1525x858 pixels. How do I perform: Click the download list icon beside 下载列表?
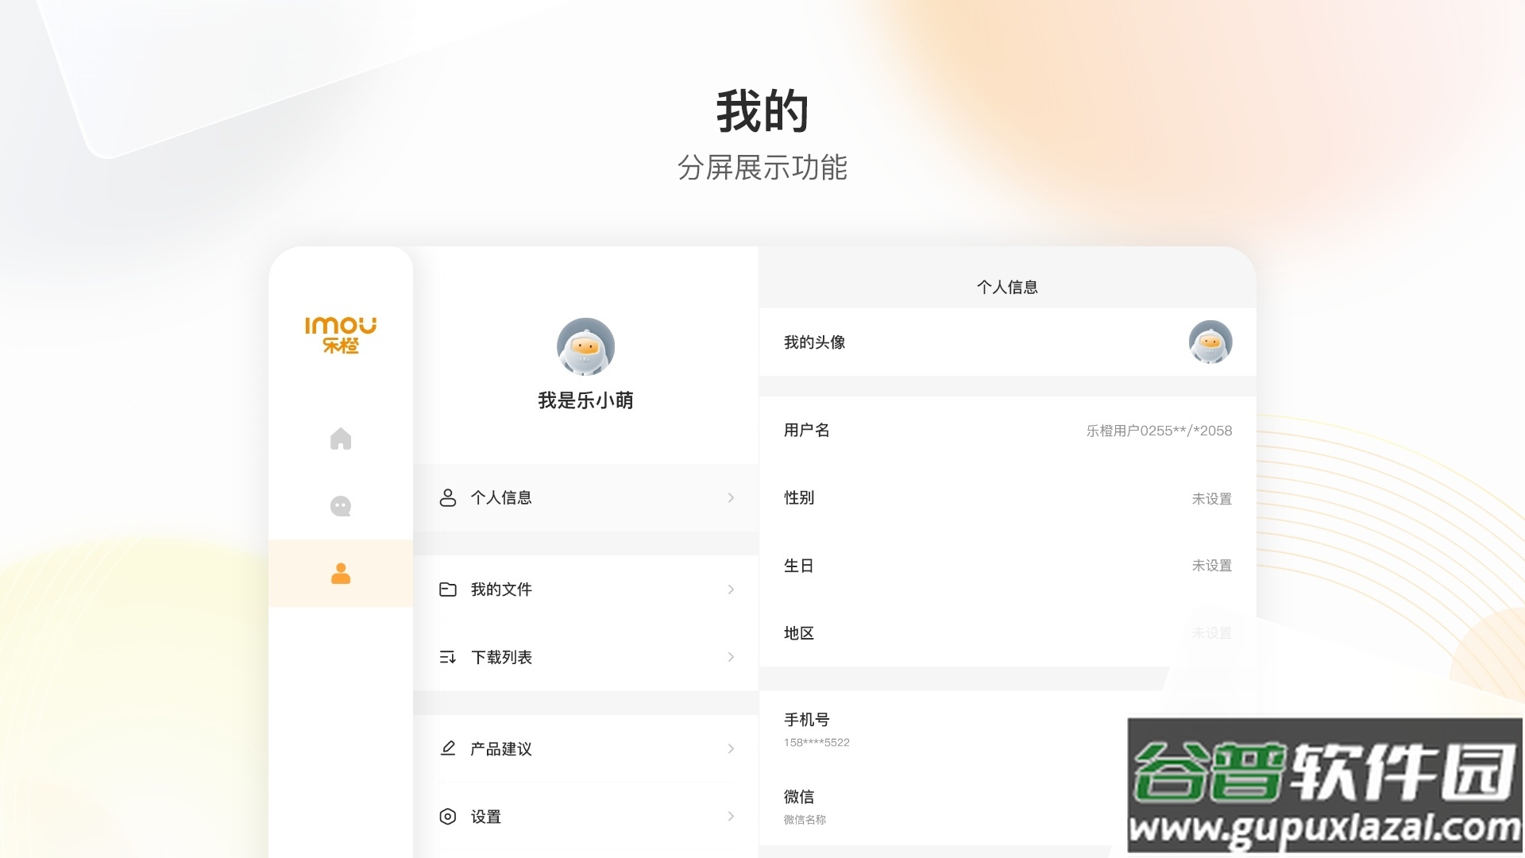[x=447, y=657]
